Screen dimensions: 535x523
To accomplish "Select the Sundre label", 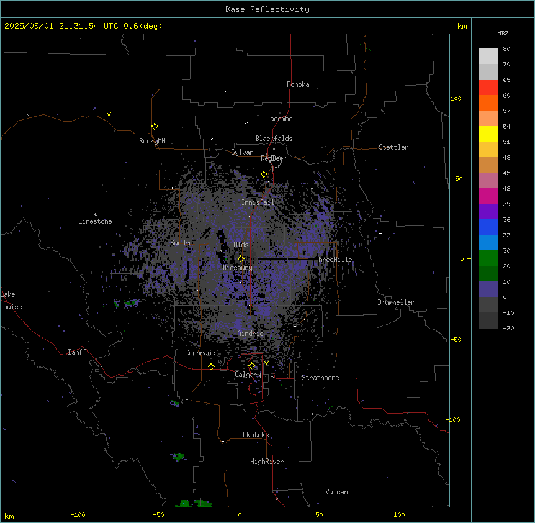I will (x=181, y=243).
